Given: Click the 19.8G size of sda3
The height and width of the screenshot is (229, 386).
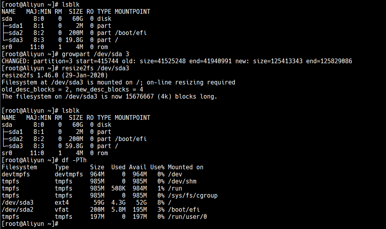Looking at the screenshot, I should pos(74,40).
